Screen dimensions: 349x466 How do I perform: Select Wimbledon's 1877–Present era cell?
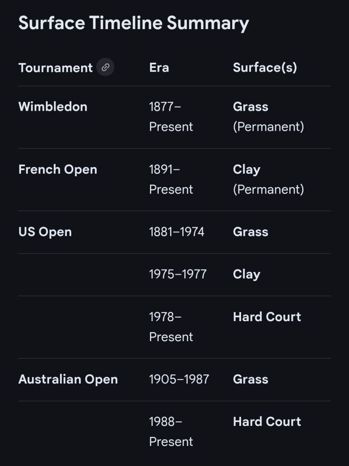171,117
